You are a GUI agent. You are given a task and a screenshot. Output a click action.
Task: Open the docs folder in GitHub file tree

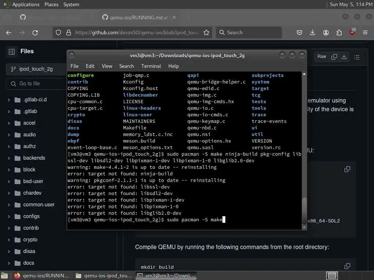pyautogui.click(x=28, y=263)
